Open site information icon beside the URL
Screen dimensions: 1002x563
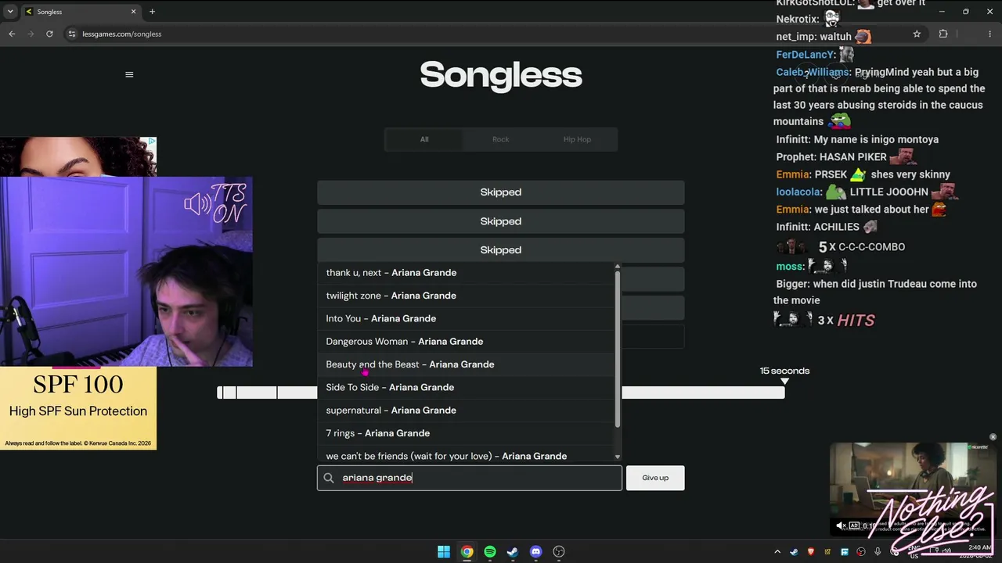pos(72,34)
